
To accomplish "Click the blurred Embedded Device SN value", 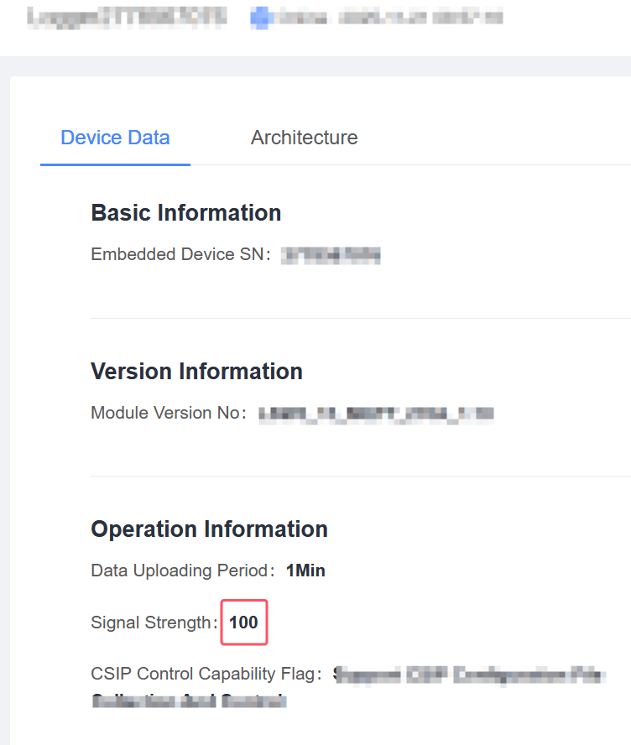I will tap(331, 255).
